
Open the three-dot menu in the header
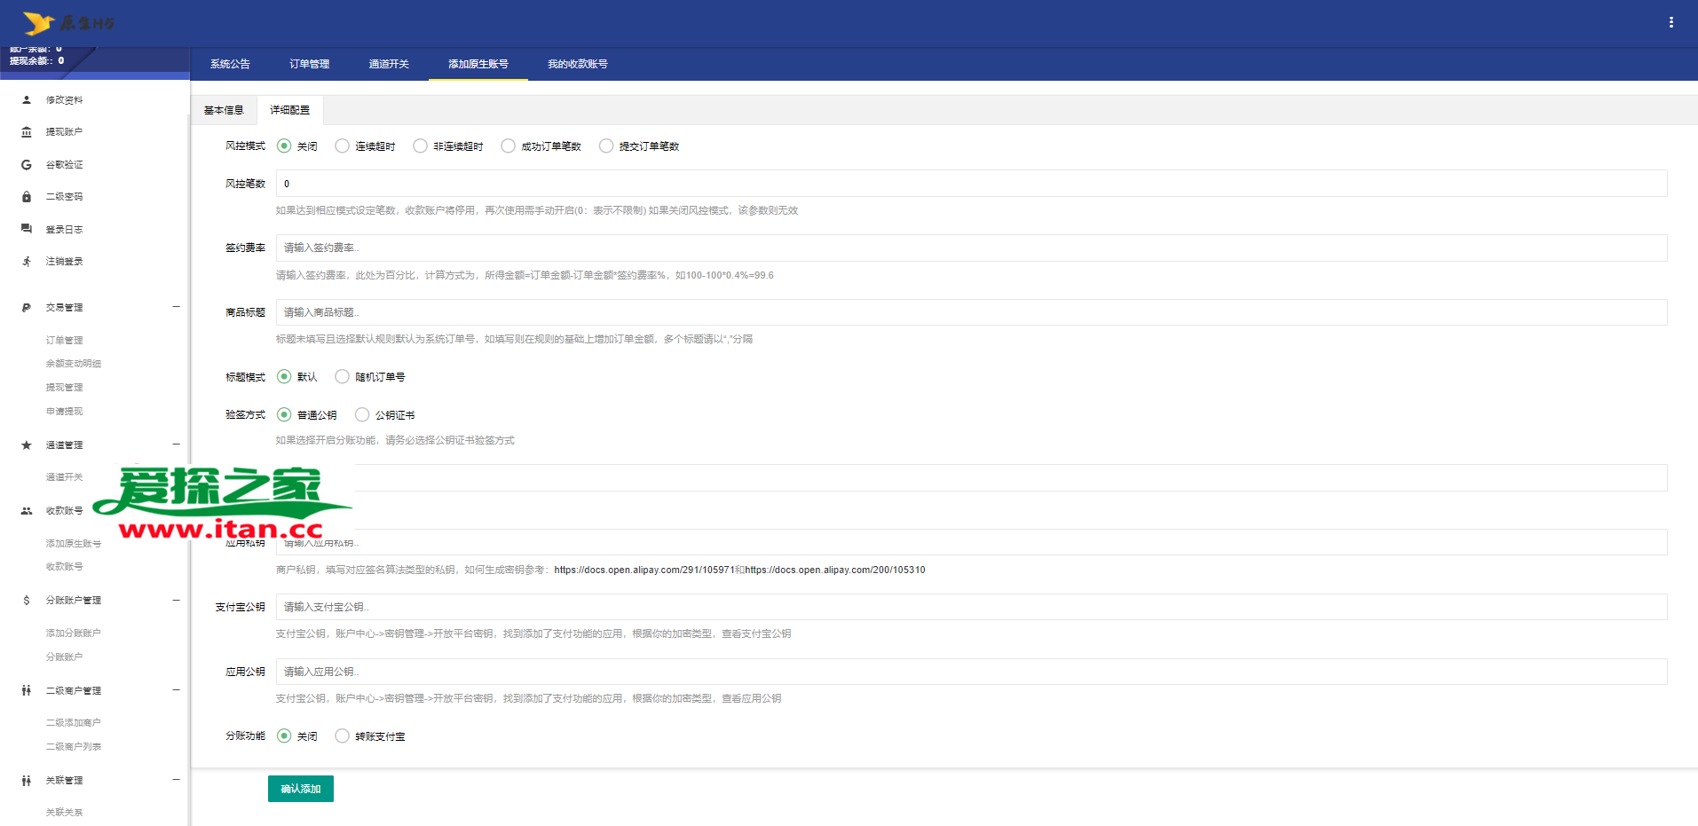click(1670, 22)
